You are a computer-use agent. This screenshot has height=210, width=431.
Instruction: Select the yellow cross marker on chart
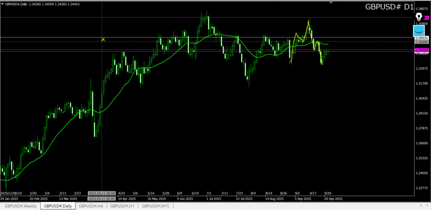103,39
